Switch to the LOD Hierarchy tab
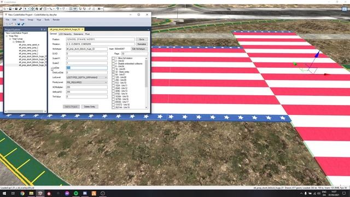This screenshot has height=197, width=350. click(65, 34)
